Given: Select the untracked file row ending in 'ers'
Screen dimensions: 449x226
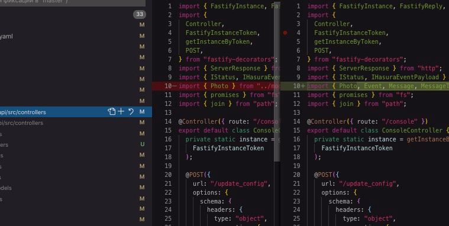Looking at the screenshot, I should (x=76, y=144).
